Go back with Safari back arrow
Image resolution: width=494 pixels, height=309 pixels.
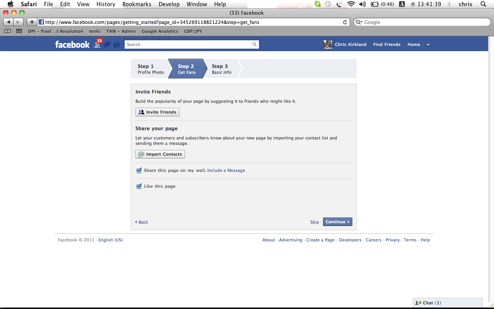coord(8,22)
